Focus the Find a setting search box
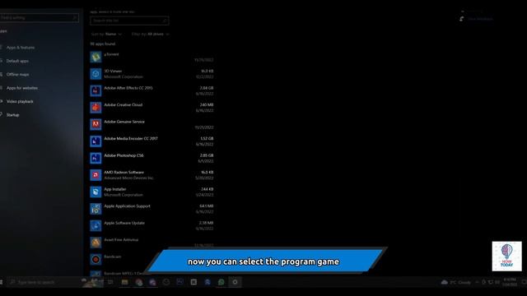527x296 pixels. [x=40, y=18]
